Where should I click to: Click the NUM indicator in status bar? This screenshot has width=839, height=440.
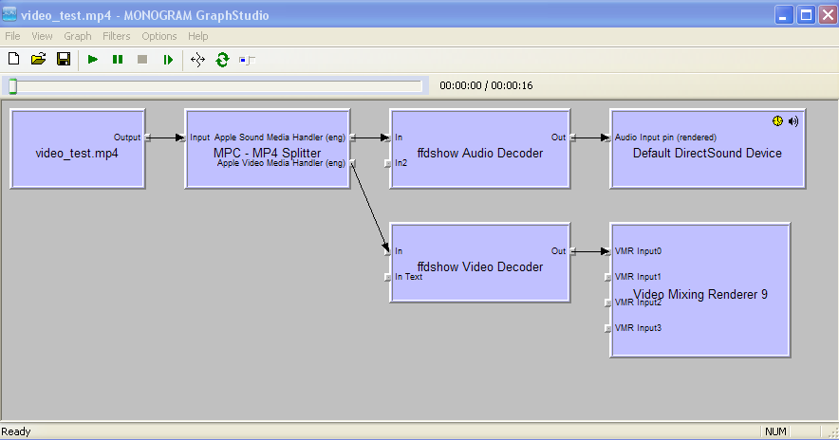[x=775, y=432]
